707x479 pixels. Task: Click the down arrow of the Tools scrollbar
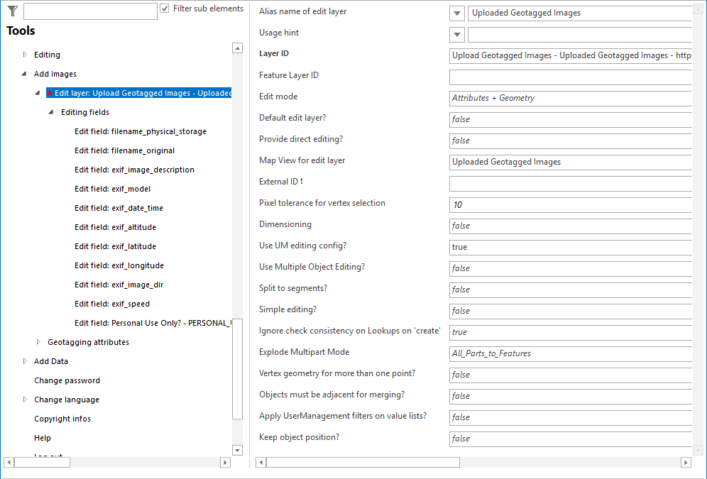click(237, 449)
